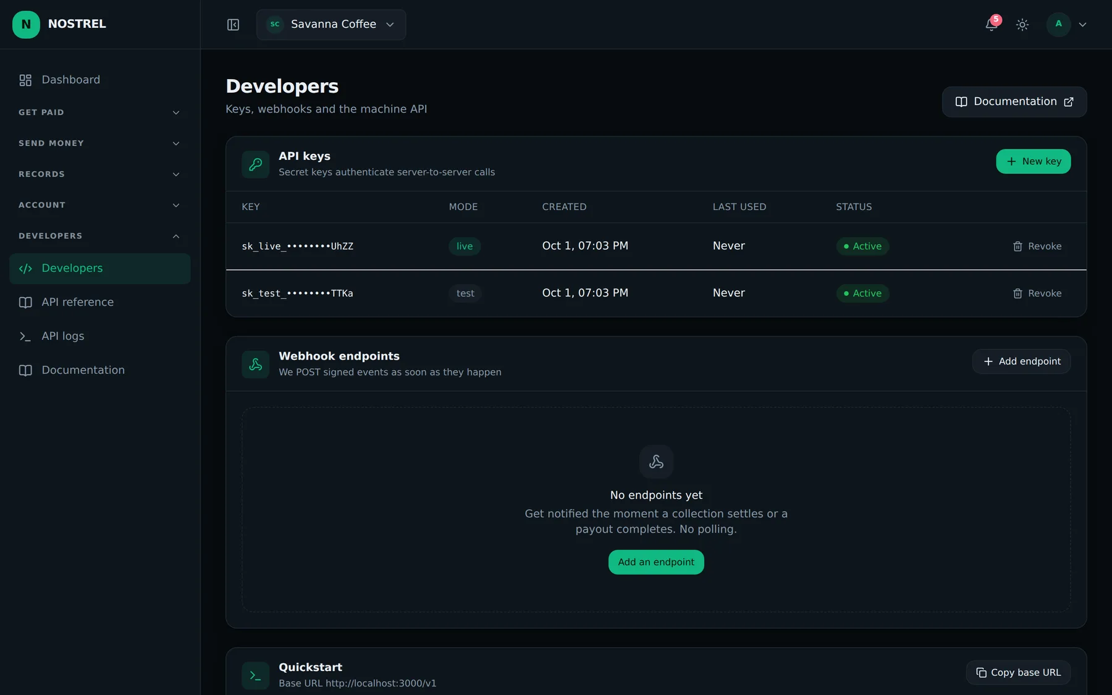Revoke the sk_test key
Screen dimensions: 1112x695
click(1037, 293)
